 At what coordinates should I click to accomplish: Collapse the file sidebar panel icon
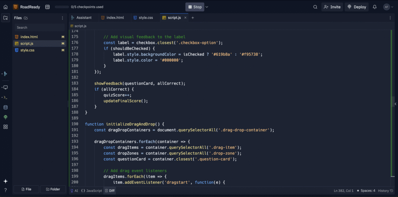pyautogui.click(x=5, y=18)
